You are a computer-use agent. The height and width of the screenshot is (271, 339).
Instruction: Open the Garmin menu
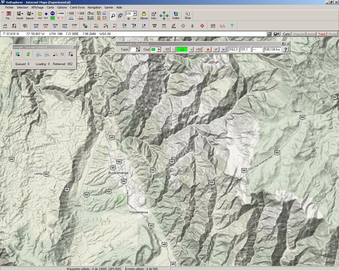(109, 7)
